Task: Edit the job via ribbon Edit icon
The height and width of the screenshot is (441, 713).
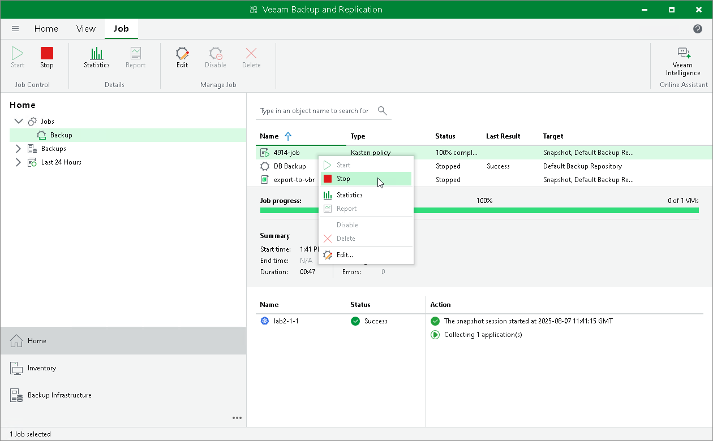Action: tap(182, 58)
